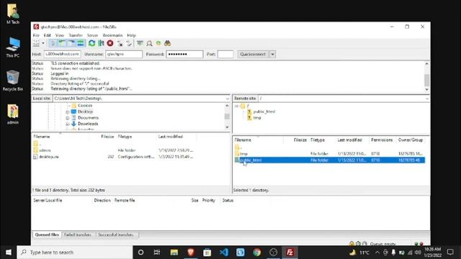Sort remote list by Filetype column
Viewport: 461px width, 259px height.
(318, 140)
